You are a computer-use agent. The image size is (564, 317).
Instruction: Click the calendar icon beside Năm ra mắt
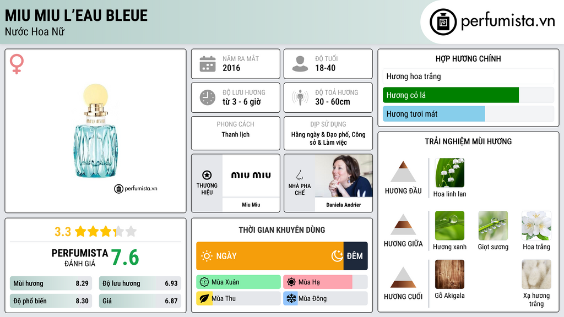208,64
